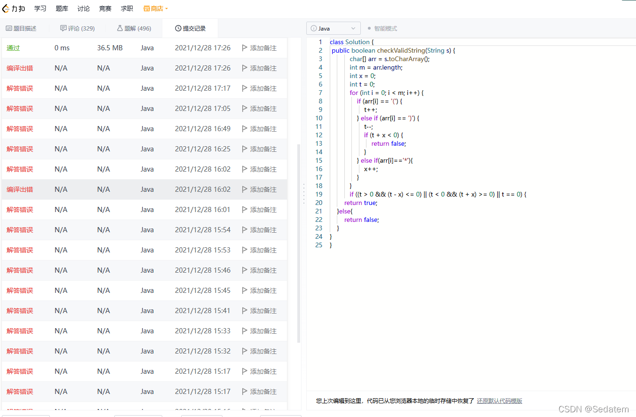Click line number 12 in editor gutter
This screenshot has height=417, width=636.
[319, 135]
